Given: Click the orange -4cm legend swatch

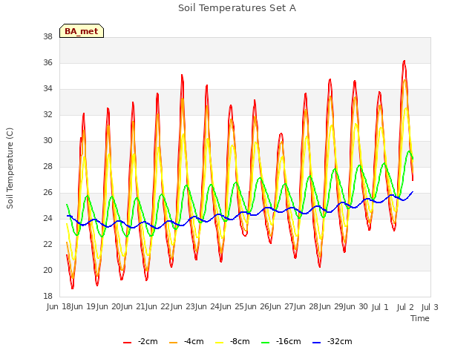Looking at the screenshot, I should [173, 343].
